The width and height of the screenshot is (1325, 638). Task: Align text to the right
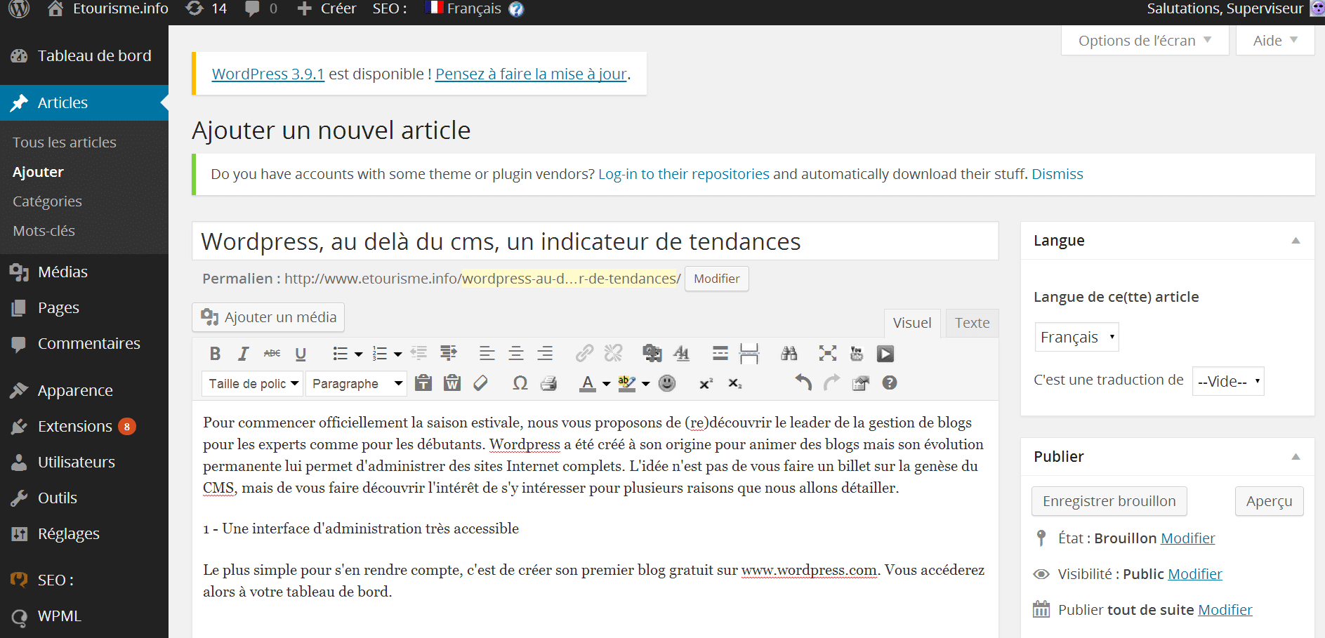tap(545, 354)
